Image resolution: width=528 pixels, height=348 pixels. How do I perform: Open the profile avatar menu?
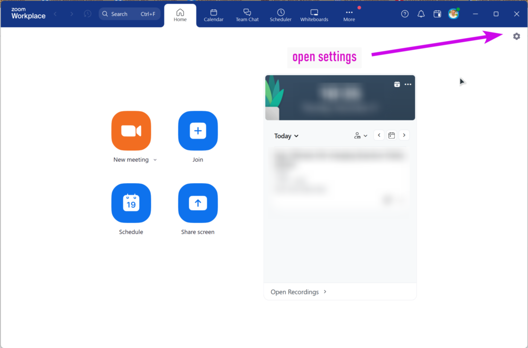coord(453,14)
